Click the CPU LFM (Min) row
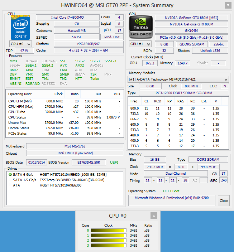This screenshot has height=252, width=234. point(65,101)
